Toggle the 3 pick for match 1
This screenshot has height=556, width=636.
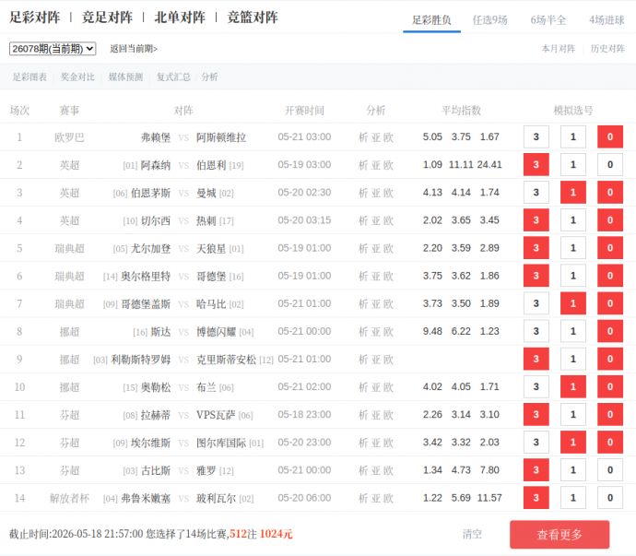(536, 136)
